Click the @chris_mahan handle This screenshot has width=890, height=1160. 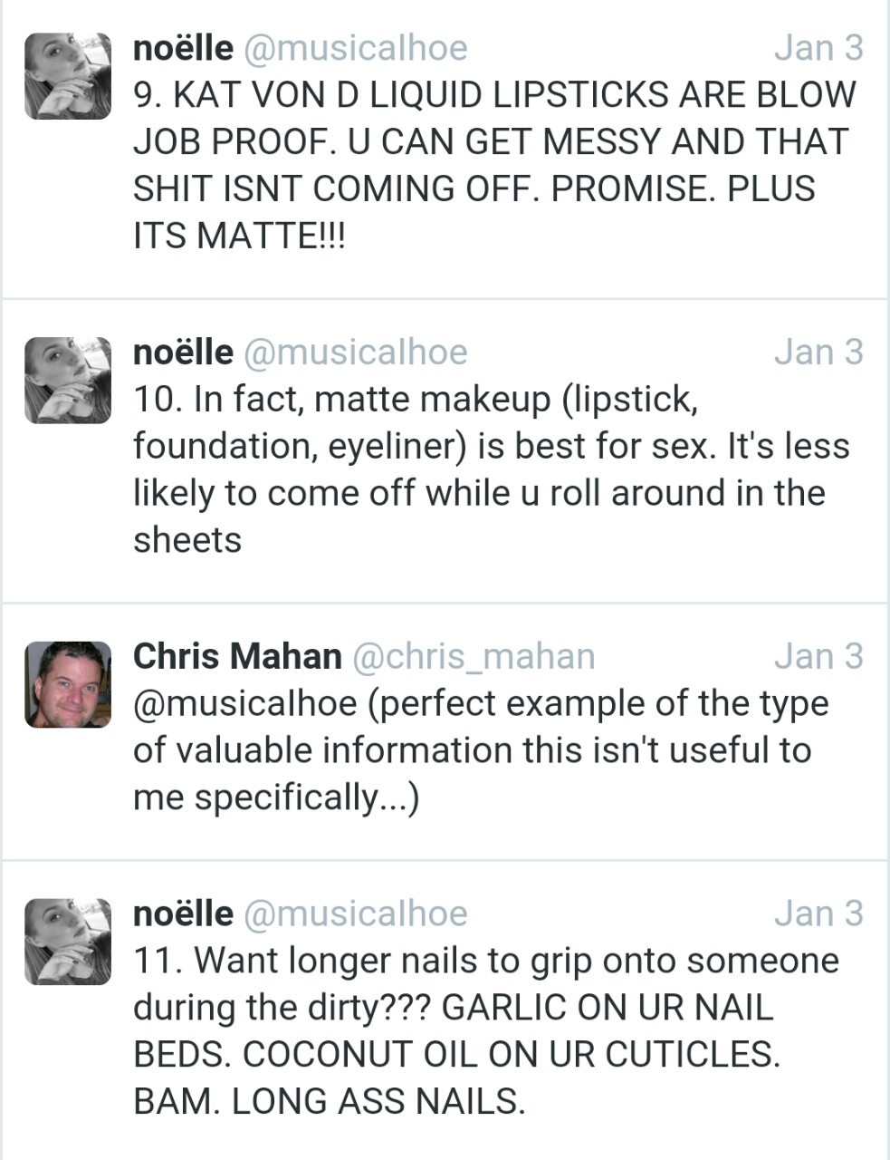click(473, 657)
